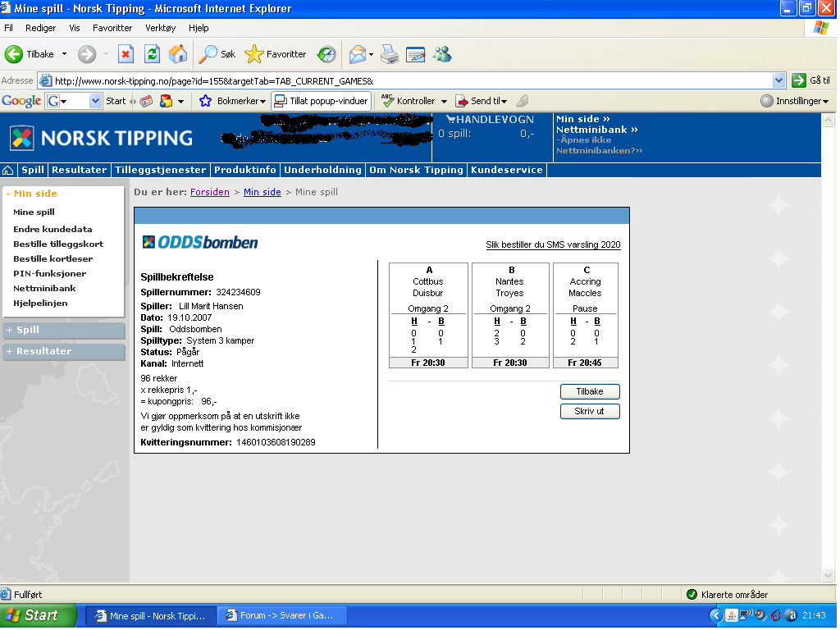Open the Bokmerker dropdown arrow

pyautogui.click(x=262, y=101)
